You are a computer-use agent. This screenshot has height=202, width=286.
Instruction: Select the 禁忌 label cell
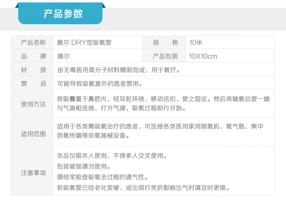pos(33,84)
